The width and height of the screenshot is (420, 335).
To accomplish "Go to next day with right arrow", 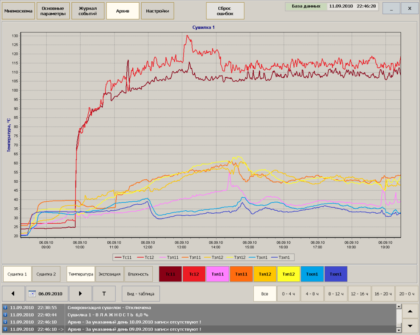I will pos(80,294).
